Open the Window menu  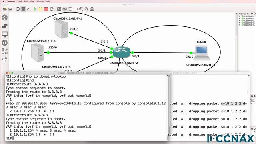click(x=40, y=1)
